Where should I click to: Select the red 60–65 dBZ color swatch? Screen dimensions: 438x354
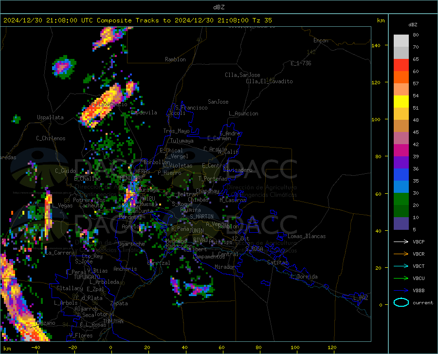pyautogui.click(x=401, y=65)
